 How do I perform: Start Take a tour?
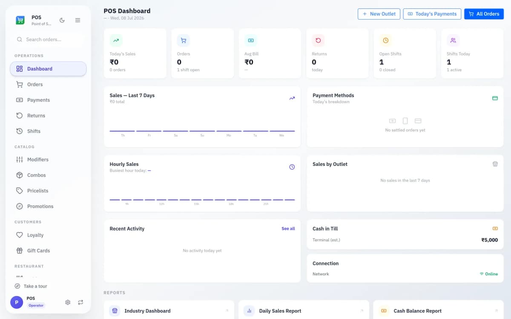pyautogui.click(x=31, y=286)
